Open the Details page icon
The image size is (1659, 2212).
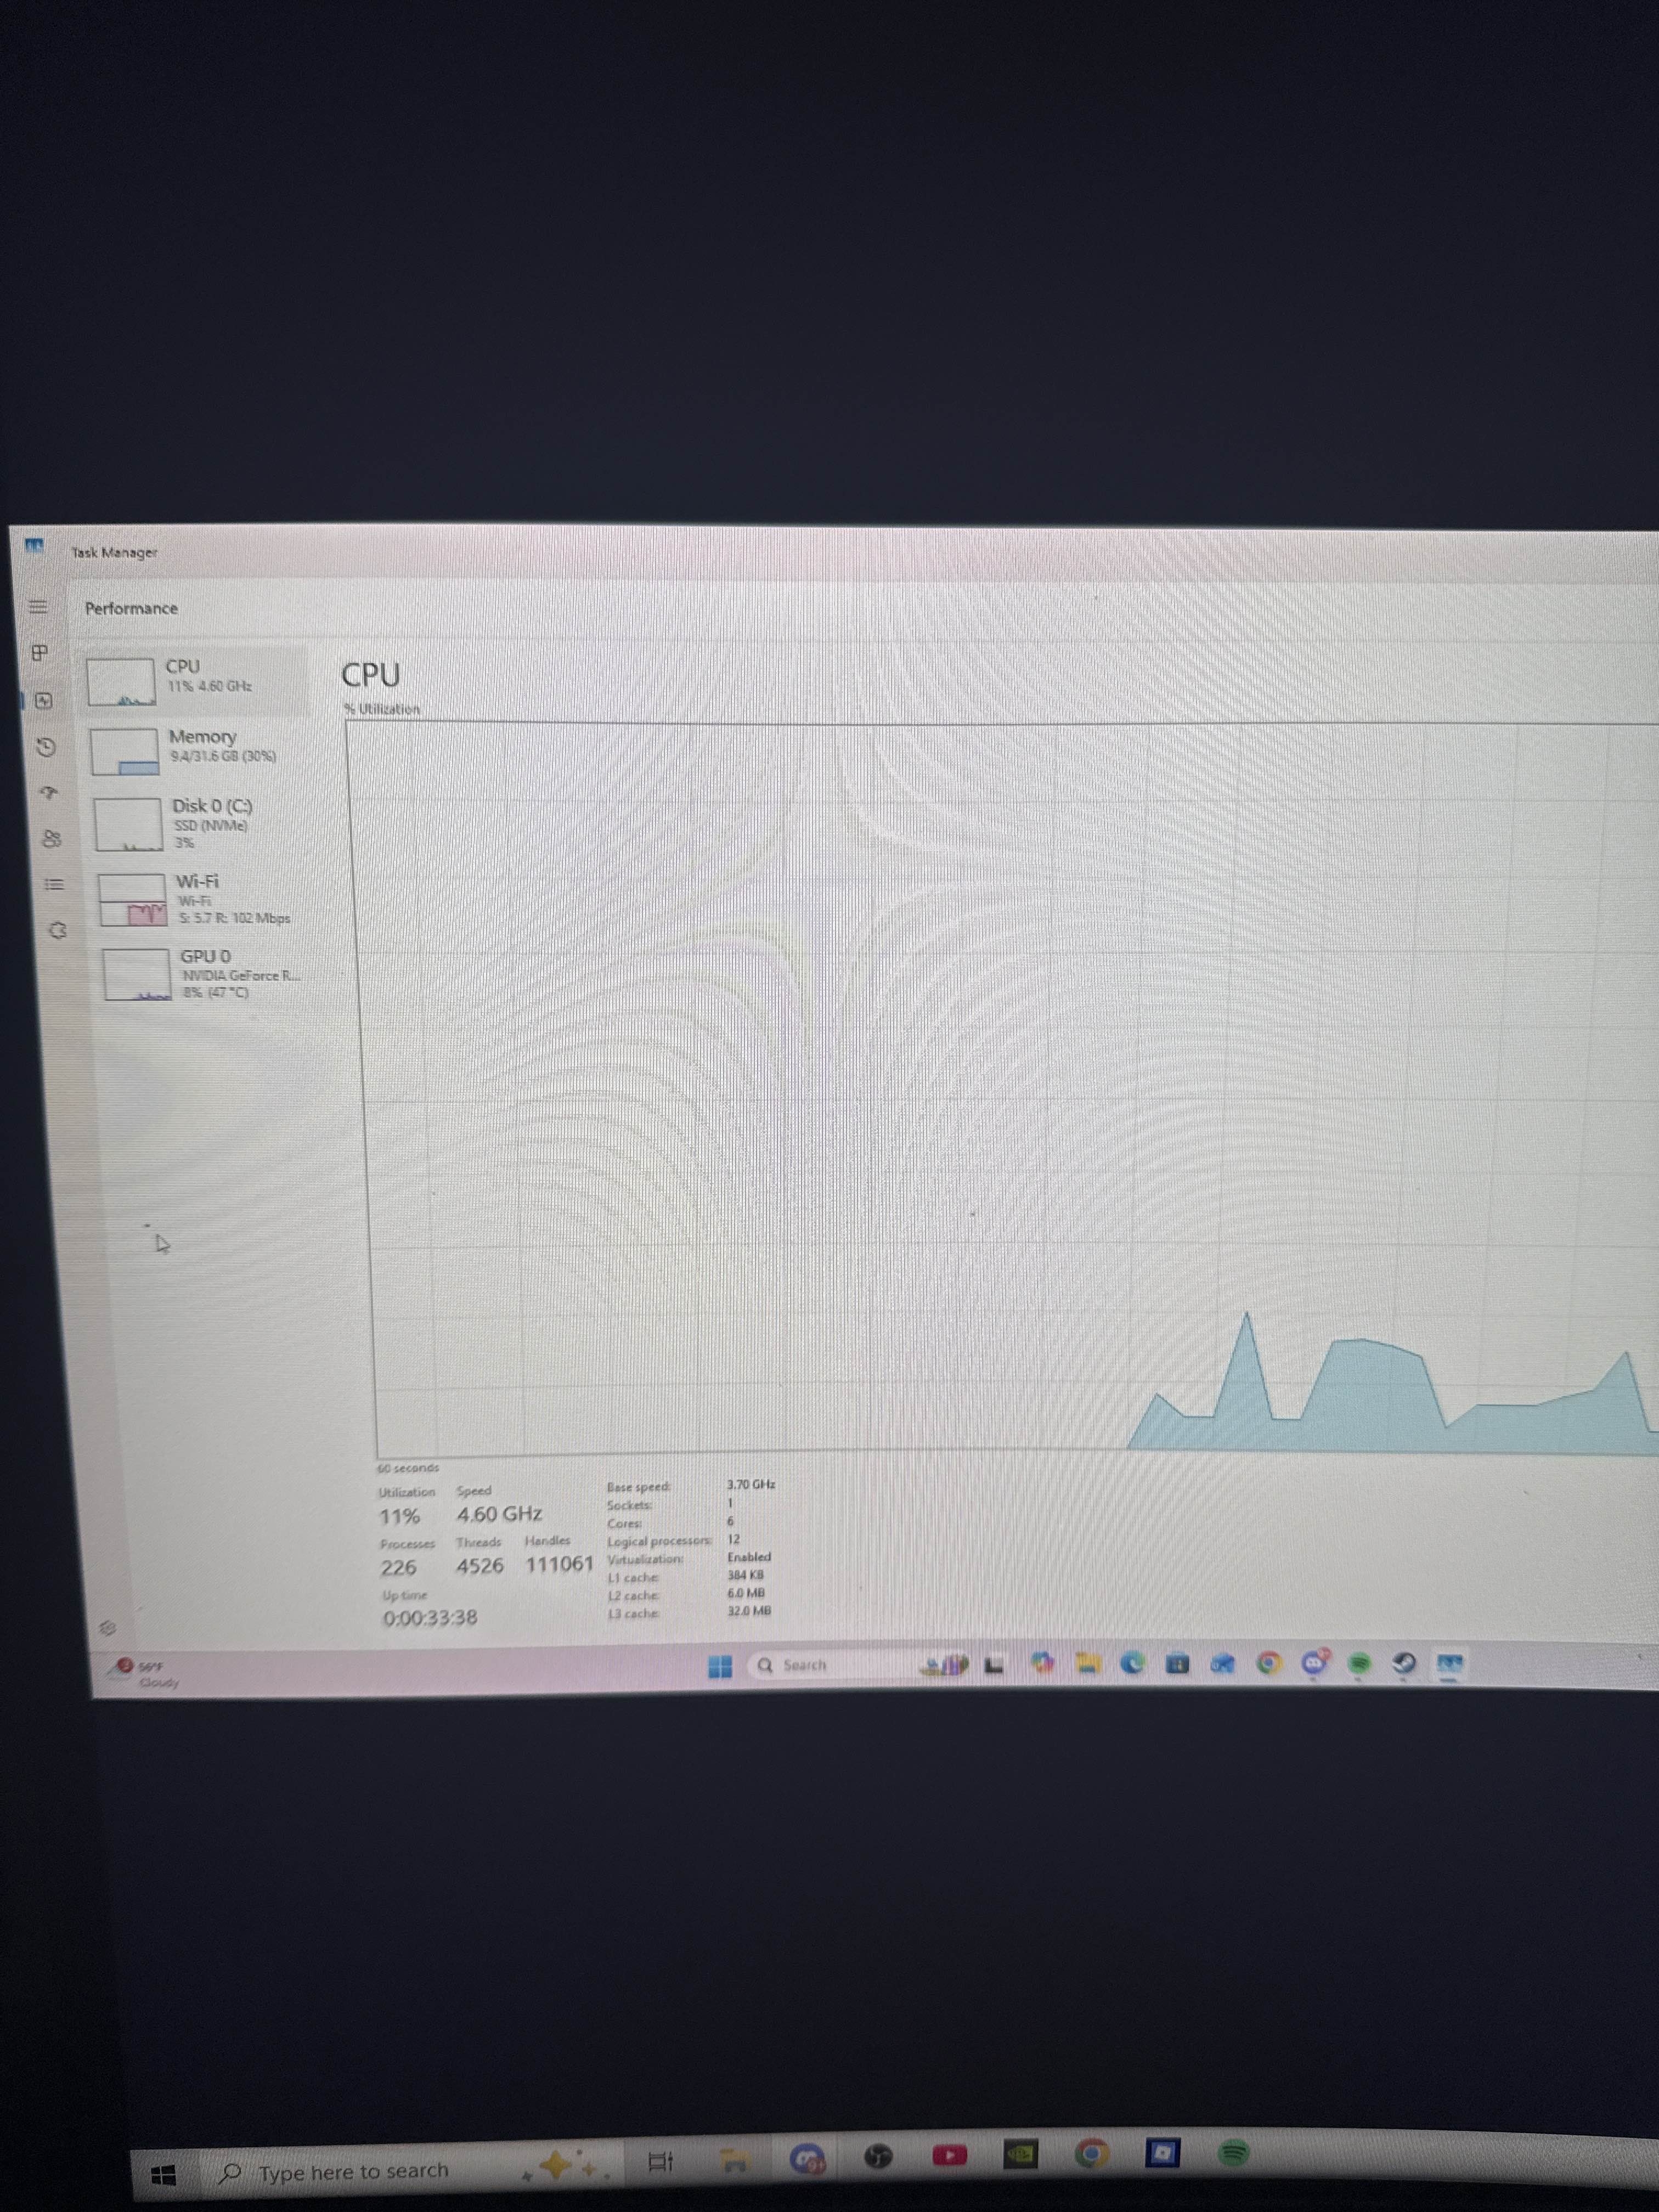coord(54,884)
